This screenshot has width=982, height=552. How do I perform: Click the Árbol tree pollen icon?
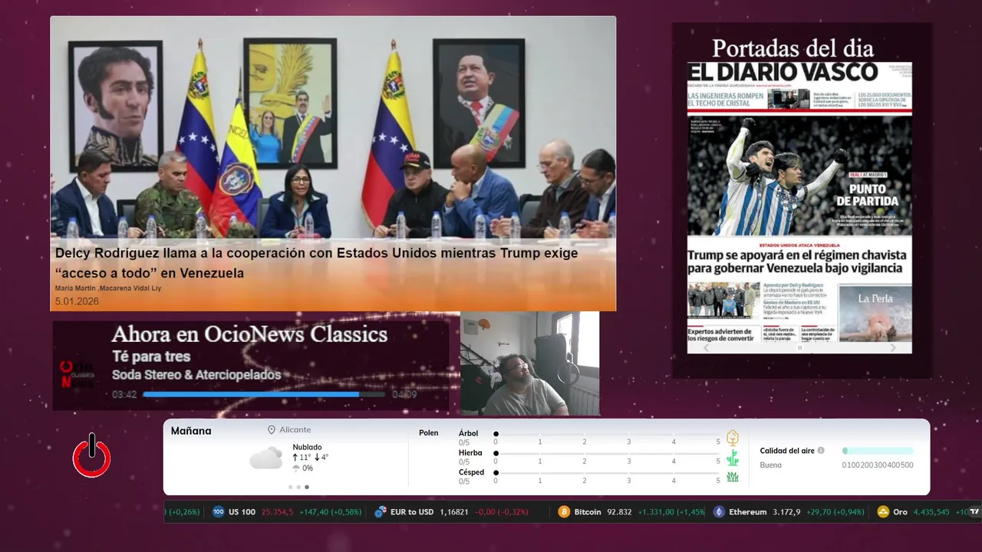point(733,438)
